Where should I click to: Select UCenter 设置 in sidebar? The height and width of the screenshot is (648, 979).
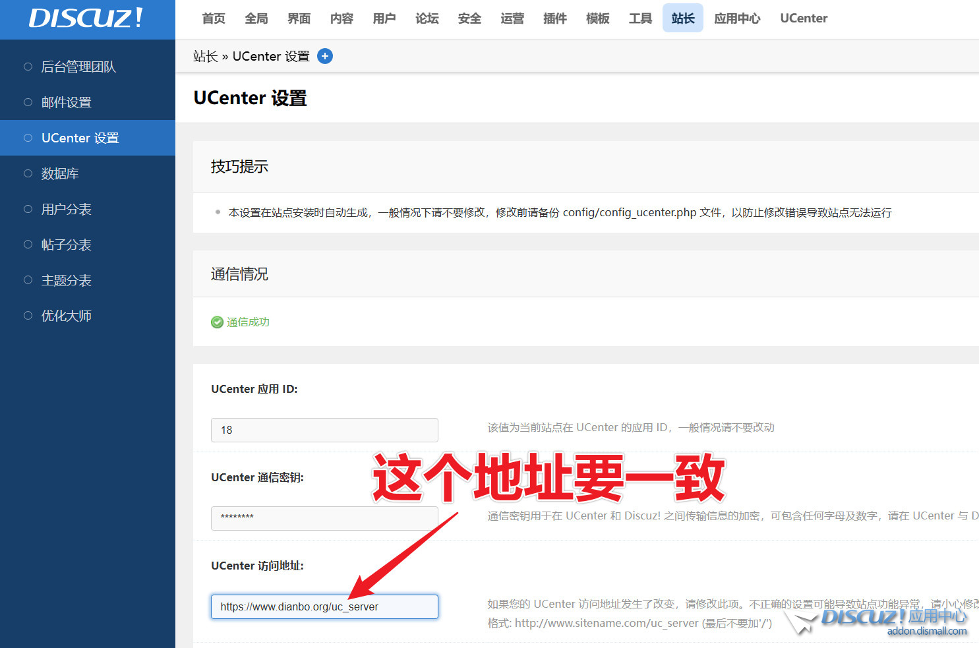(88, 138)
